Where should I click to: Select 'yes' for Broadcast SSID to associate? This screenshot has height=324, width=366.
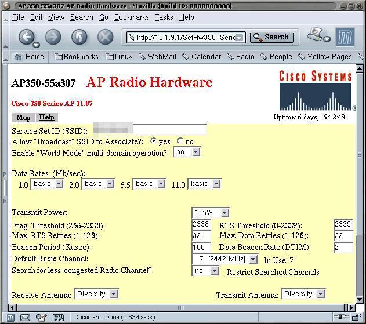pyautogui.click(x=153, y=141)
